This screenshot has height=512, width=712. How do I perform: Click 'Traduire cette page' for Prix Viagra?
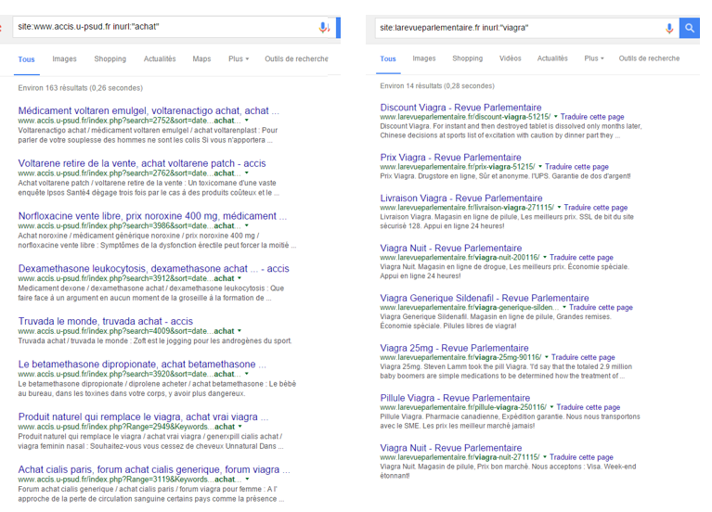pyautogui.click(x=576, y=167)
